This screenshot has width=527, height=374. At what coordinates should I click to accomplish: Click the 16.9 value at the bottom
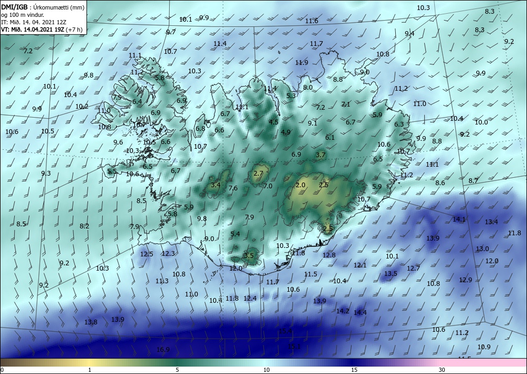163,349
